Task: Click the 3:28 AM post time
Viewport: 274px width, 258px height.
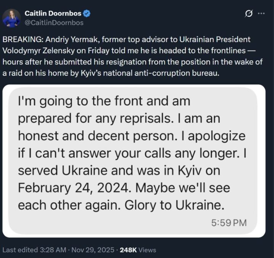Action: (53, 250)
